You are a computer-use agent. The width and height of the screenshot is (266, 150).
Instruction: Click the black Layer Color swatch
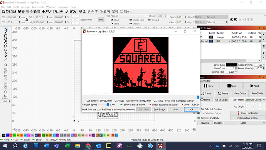click(x=231, y=65)
